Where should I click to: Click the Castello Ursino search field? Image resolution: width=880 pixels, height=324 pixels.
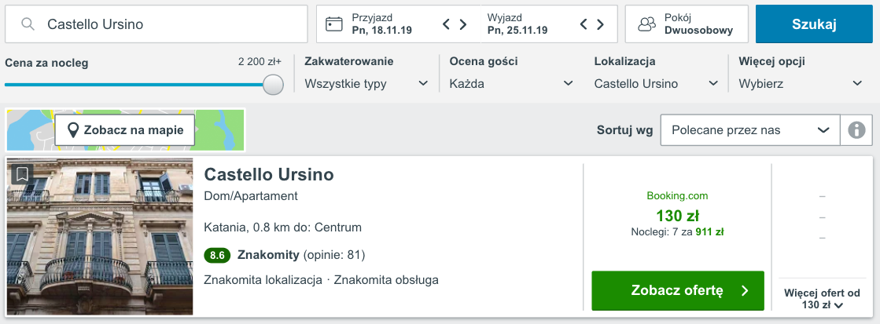pyautogui.click(x=156, y=24)
